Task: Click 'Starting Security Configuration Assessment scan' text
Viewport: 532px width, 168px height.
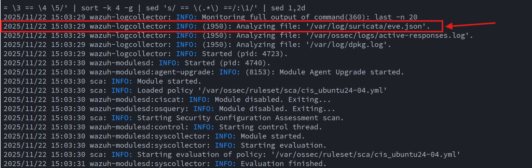Action: pyautogui.click(x=240, y=118)
